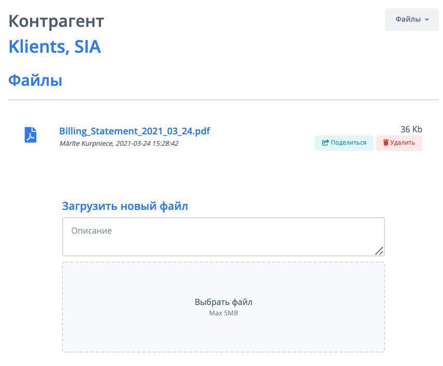This screenshot has width=443, height=366.
Task: Click the Поделиться share button
Action: pyautogui.click(x=344, y=143)
